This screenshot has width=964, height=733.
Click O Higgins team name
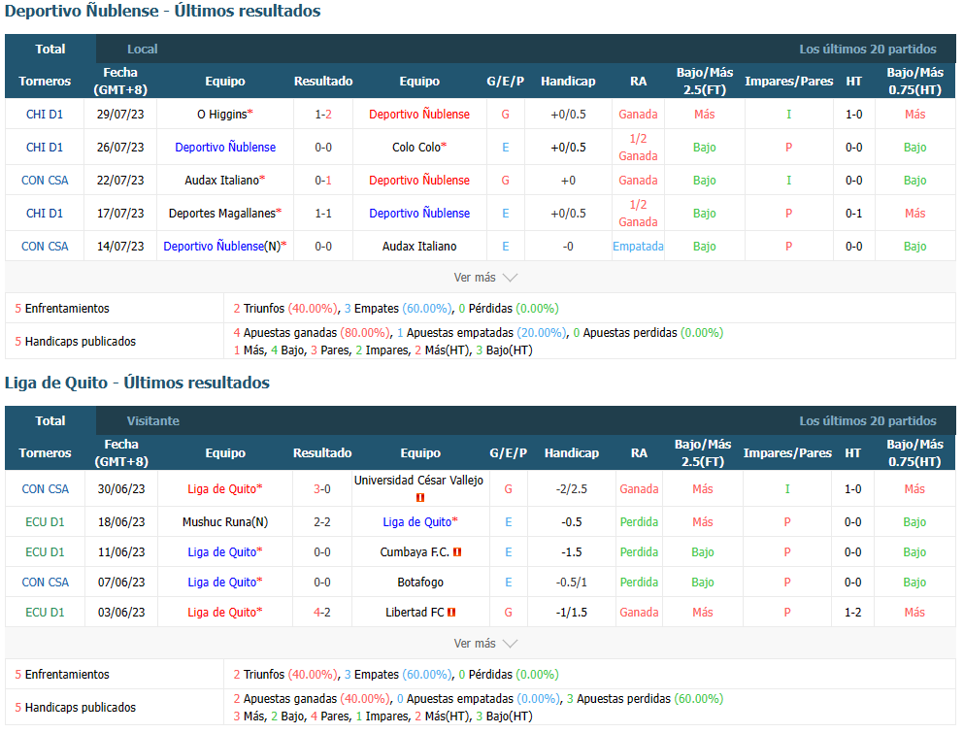tap(222, 115)
